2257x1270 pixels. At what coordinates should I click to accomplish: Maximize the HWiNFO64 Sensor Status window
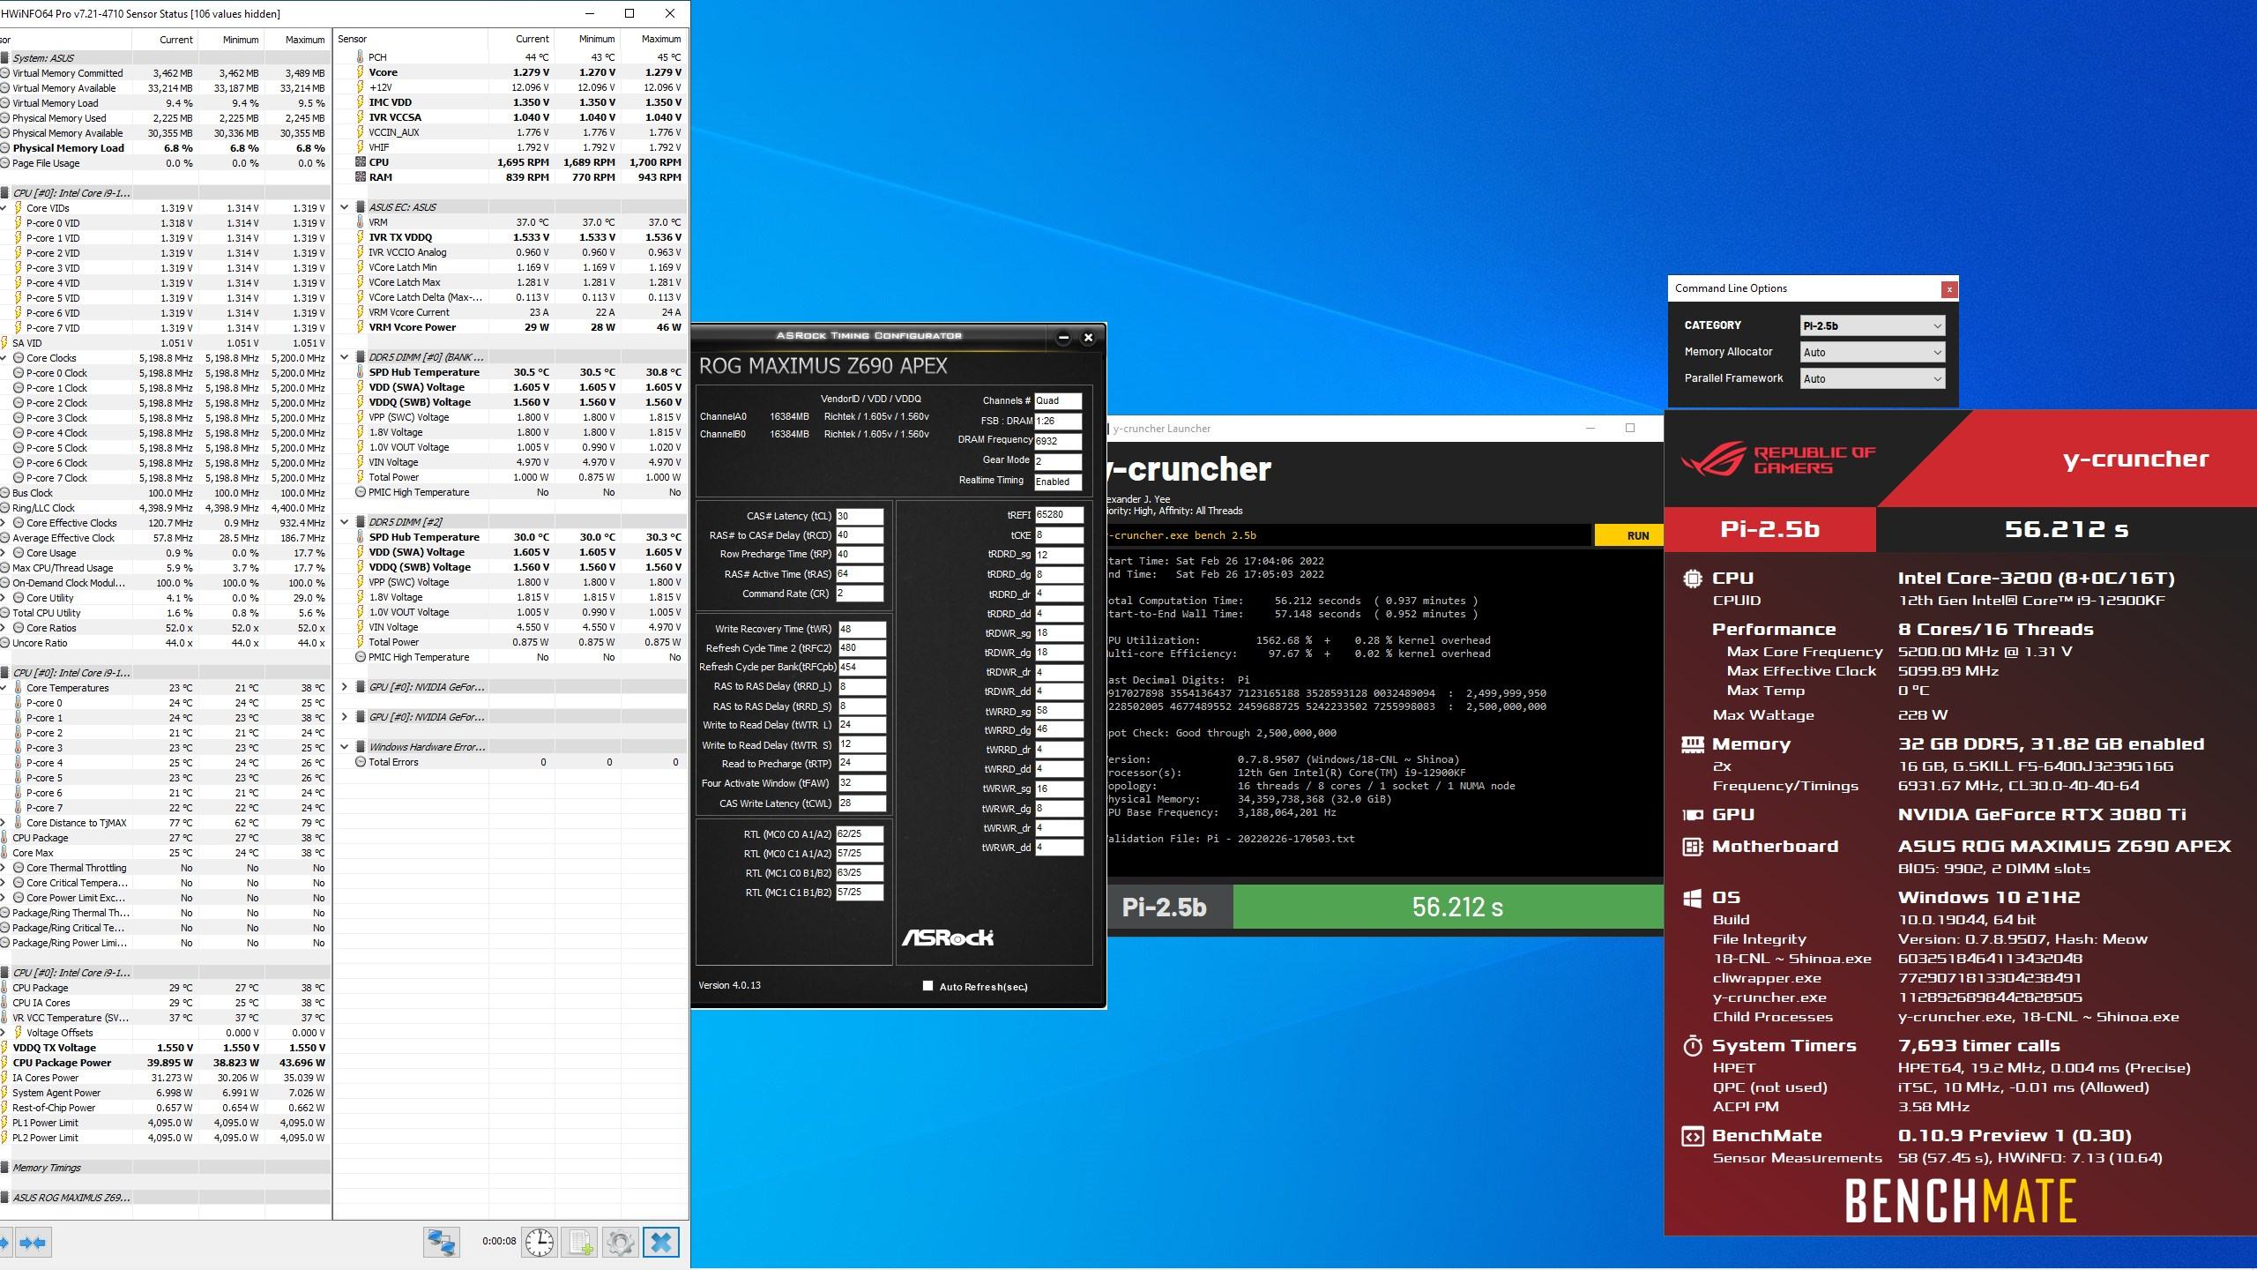click(629, 13)
